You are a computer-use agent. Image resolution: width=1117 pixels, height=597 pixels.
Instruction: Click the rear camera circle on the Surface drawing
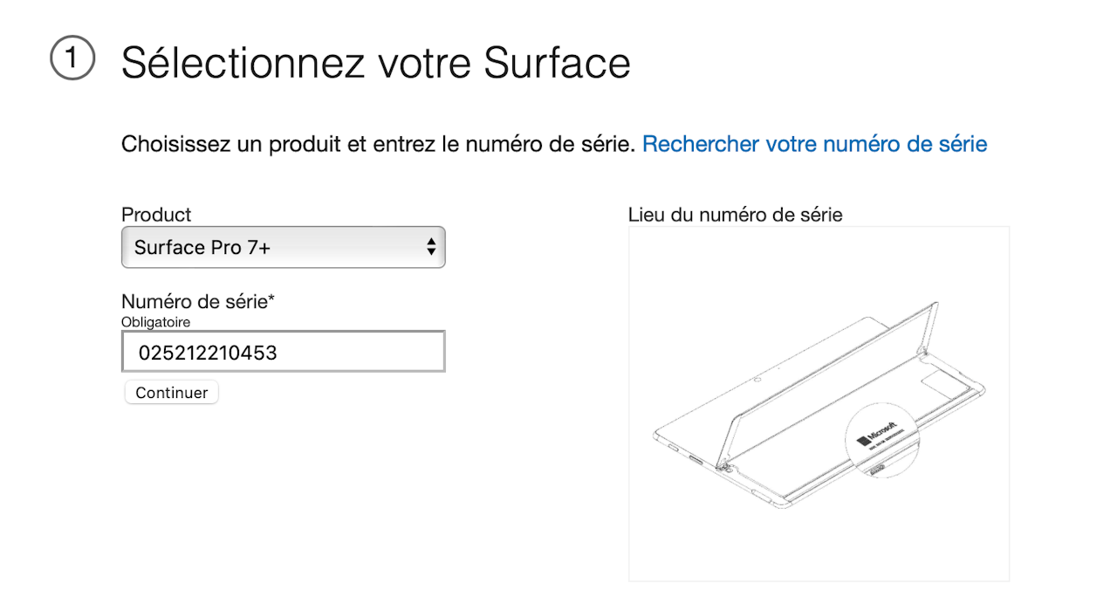(757, 379)
